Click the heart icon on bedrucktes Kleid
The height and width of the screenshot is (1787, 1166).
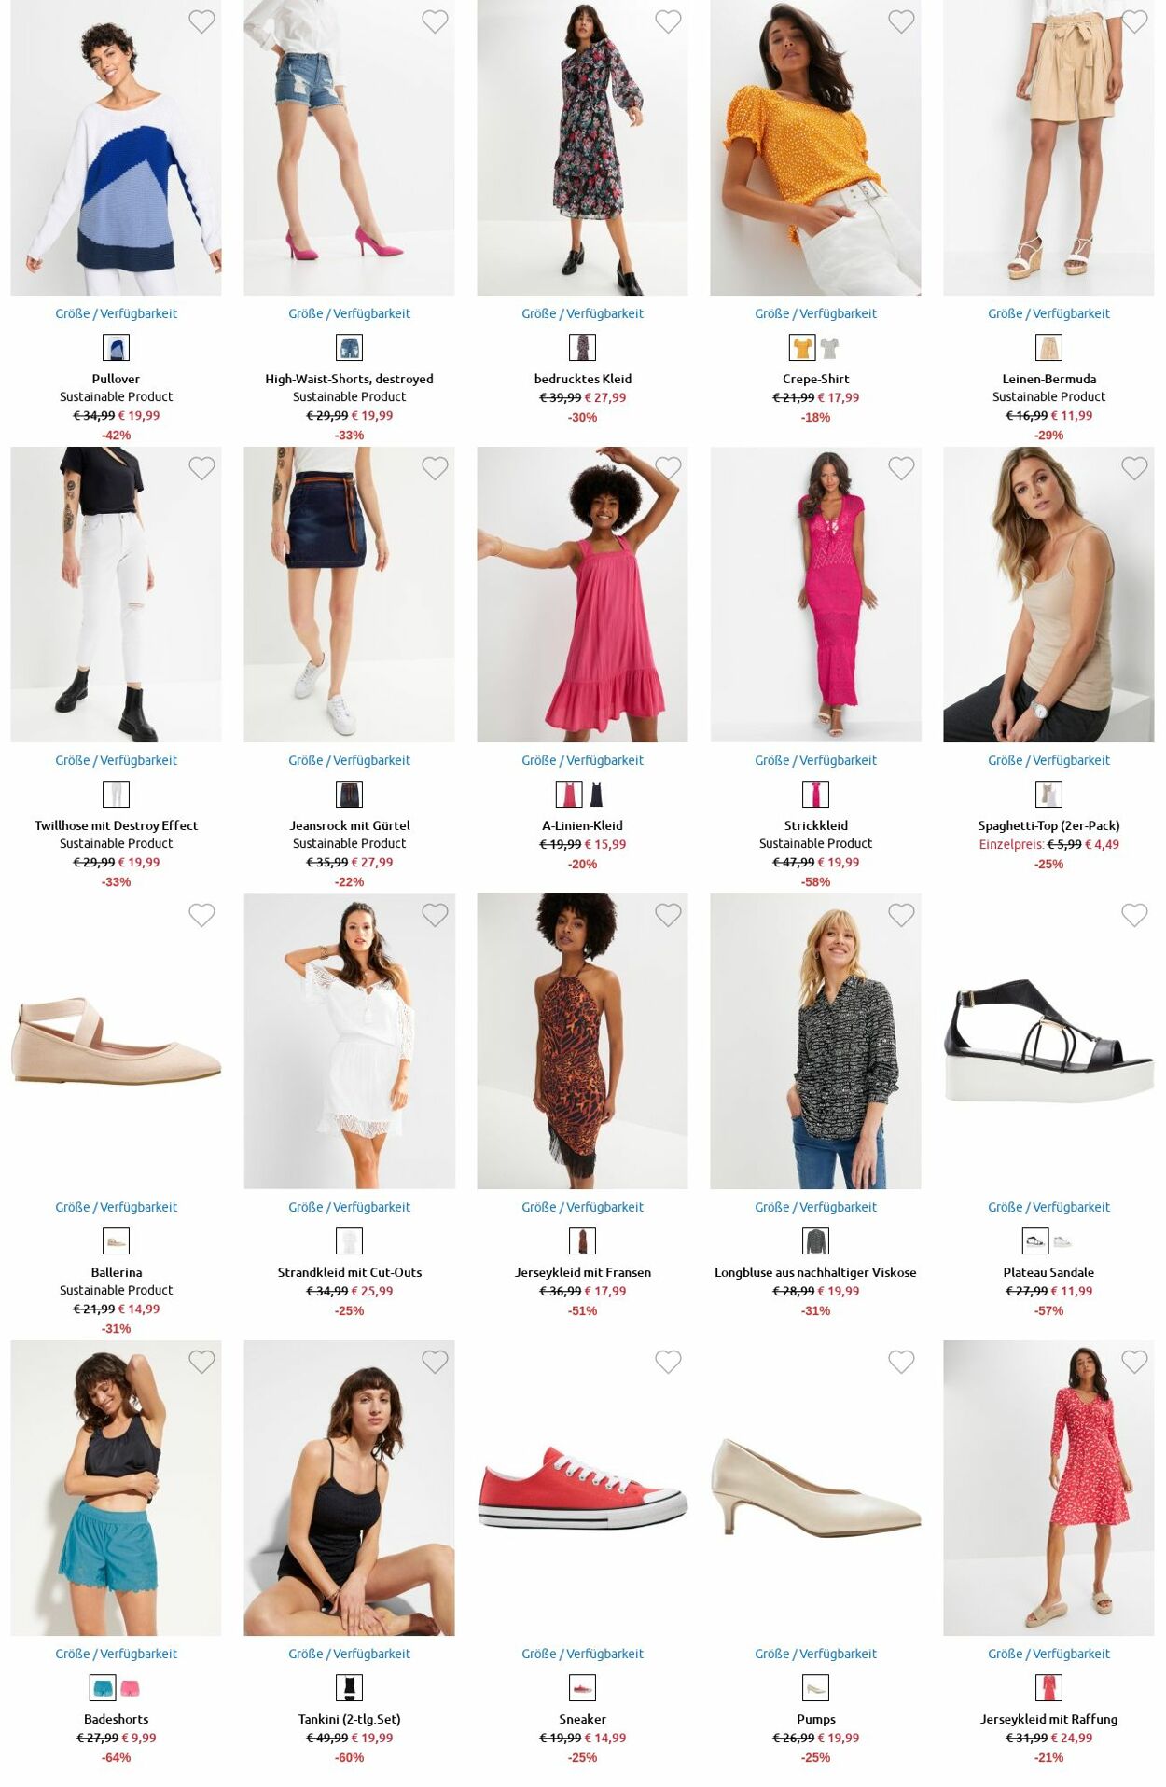click(x=668, y=21)
